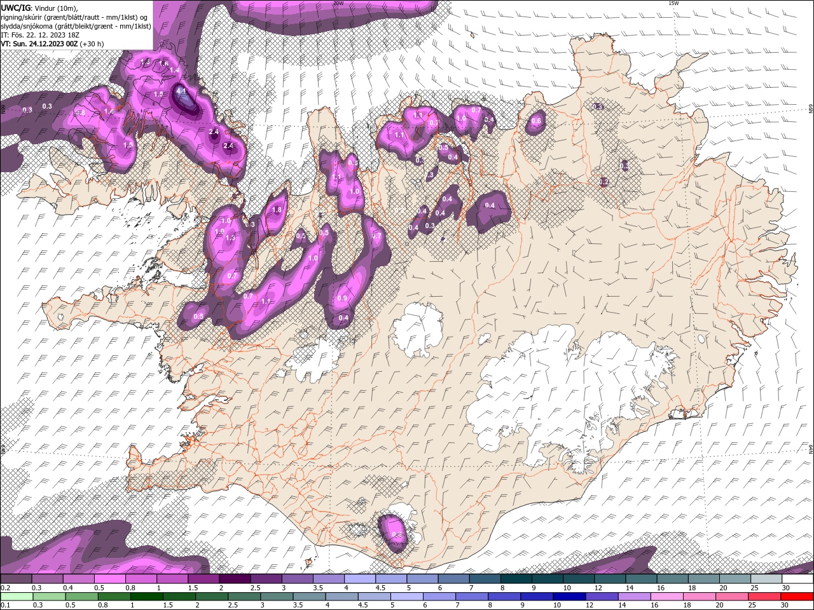Click the magenta legend swatch labeled 0.8
Screen dimensions: 814x610
pyautogui.click(x=141, y=579)
